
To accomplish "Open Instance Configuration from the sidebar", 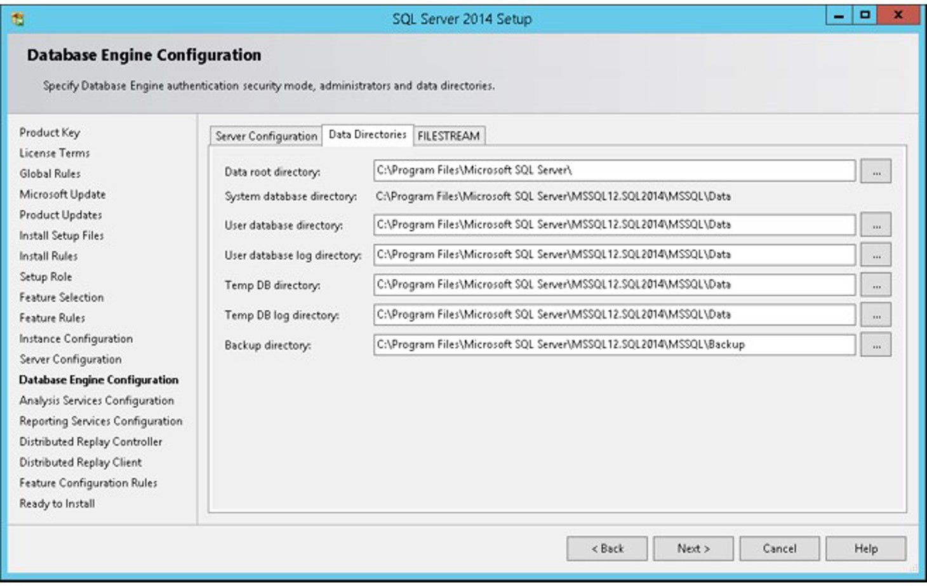I will pyautogui.click(x=76, y=338).
